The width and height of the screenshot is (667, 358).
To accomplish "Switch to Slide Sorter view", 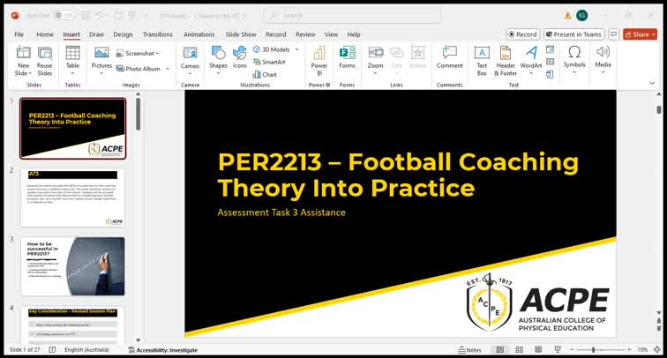I will point(520,350).
